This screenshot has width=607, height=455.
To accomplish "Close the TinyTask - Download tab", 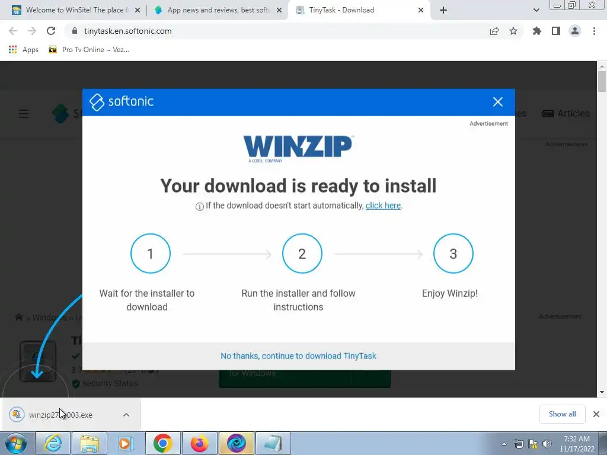I will pyautogui.click(x=421, y=11).
